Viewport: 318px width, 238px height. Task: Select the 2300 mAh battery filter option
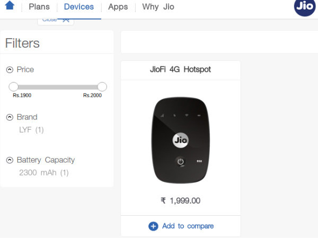tap(43, 172)
